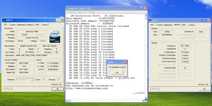Click the Package field Socket 775 LGA
This screenshot has width=212, height=106.
click(32, 38)
